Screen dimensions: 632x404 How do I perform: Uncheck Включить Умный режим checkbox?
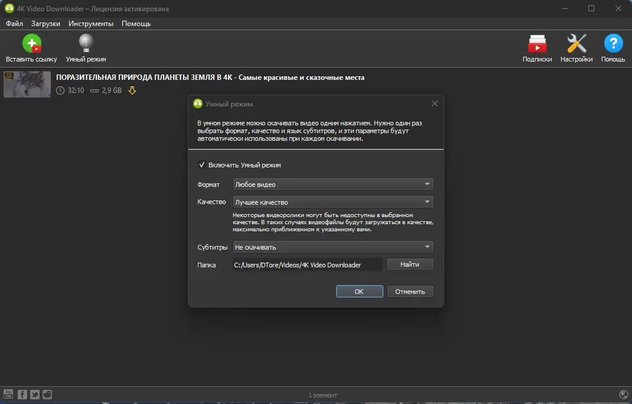(x=201, y=164)
